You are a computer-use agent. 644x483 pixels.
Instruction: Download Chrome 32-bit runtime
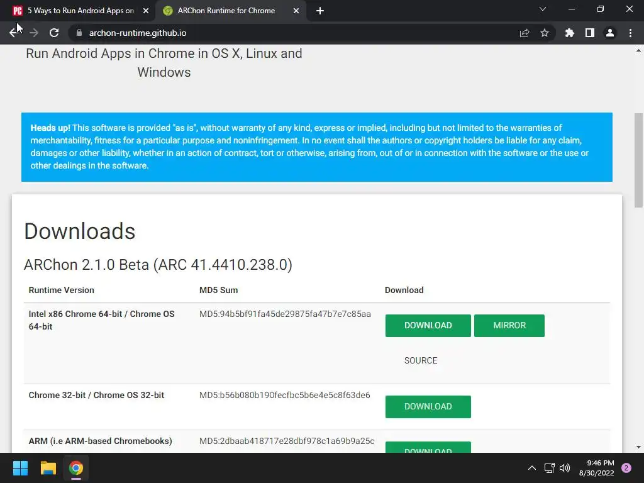point(428,407)
